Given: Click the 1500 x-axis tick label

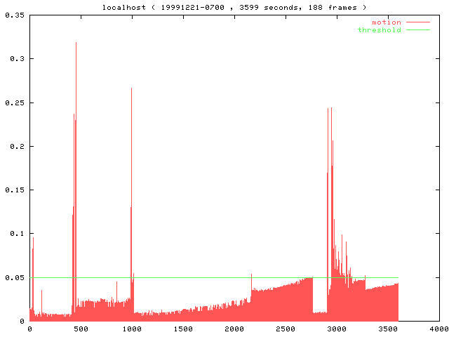Looking at the screenshot, I should [x=183, y=329].
